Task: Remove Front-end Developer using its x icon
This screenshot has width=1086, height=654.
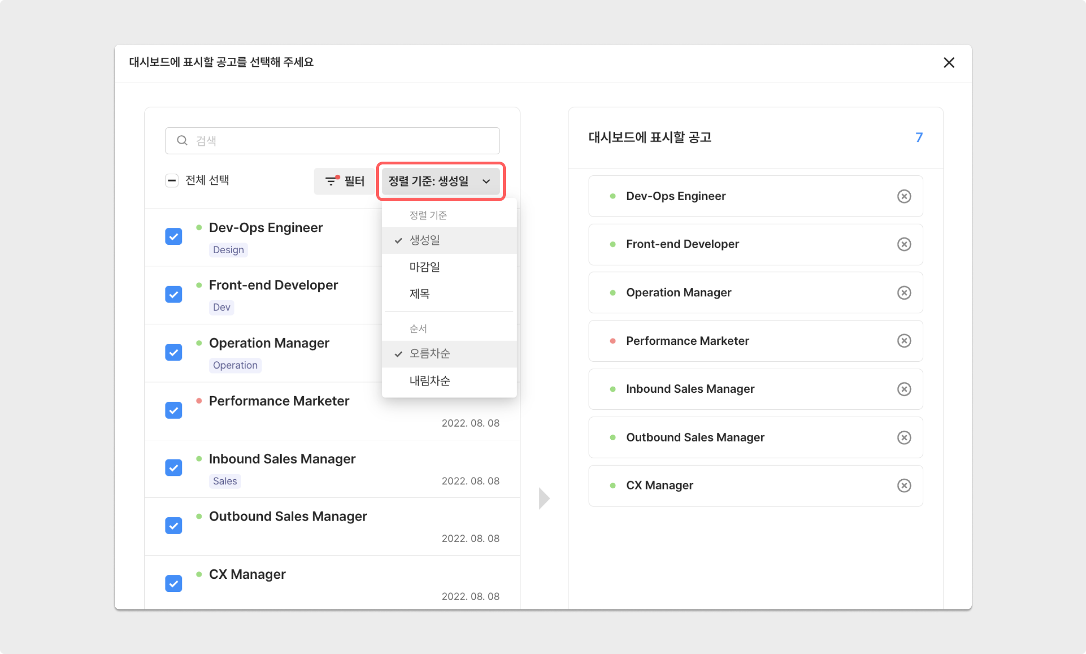Action: click(904, 244)
